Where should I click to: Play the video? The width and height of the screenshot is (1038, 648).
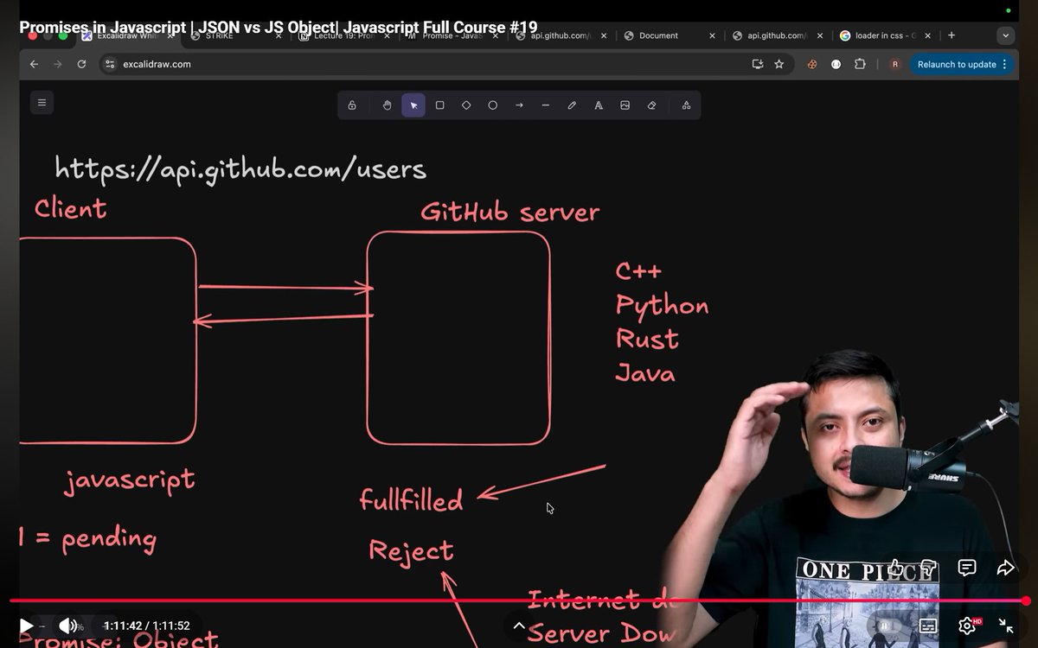tap(26, 626)
